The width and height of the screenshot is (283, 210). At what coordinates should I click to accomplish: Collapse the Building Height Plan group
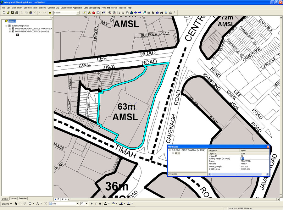pyautogui.click(x=6, y=25)
